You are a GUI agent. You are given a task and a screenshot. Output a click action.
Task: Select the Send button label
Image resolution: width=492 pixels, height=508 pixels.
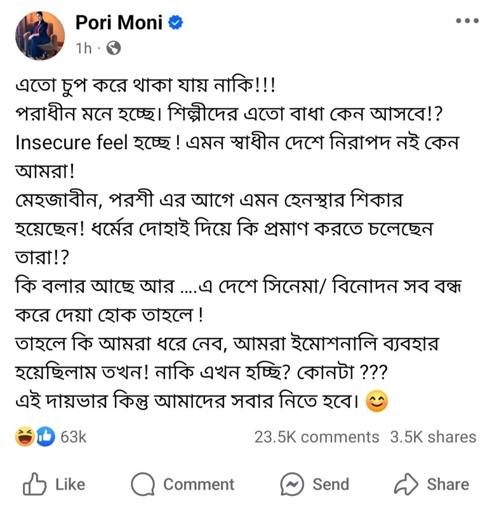(x=331, y=485)
